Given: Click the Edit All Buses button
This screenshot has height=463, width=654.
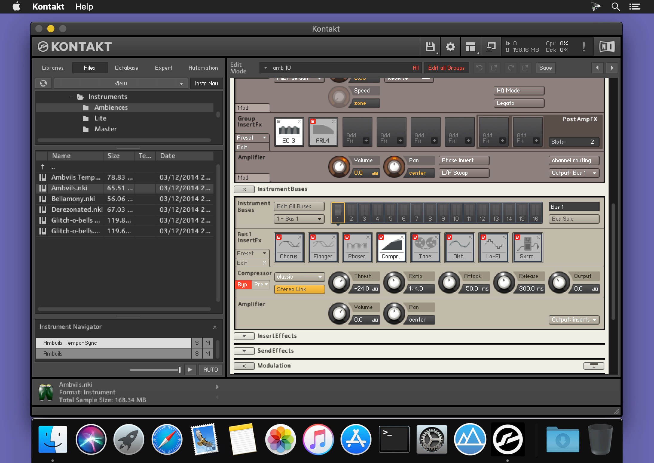Looking at the screenshot, I should (x=299, y=206).
